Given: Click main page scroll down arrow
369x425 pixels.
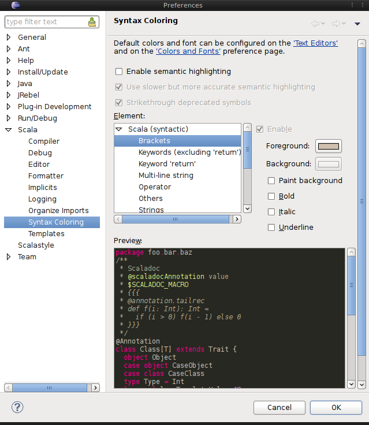Looking at the screenshot, I should pos(361,385).
